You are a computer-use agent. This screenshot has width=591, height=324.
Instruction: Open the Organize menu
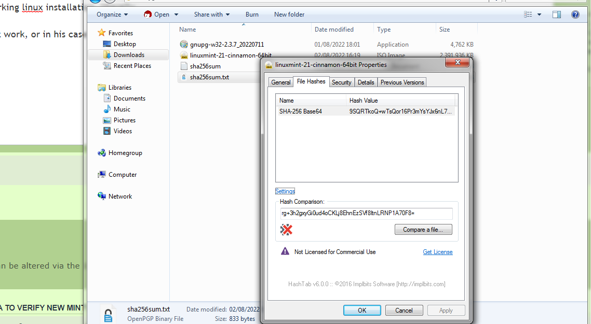[112, 15]
